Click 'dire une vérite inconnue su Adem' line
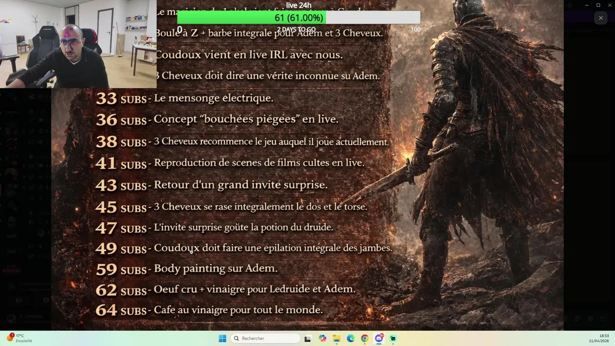The height and width of the screenshot is (346, 615). [x=268, y=76]
